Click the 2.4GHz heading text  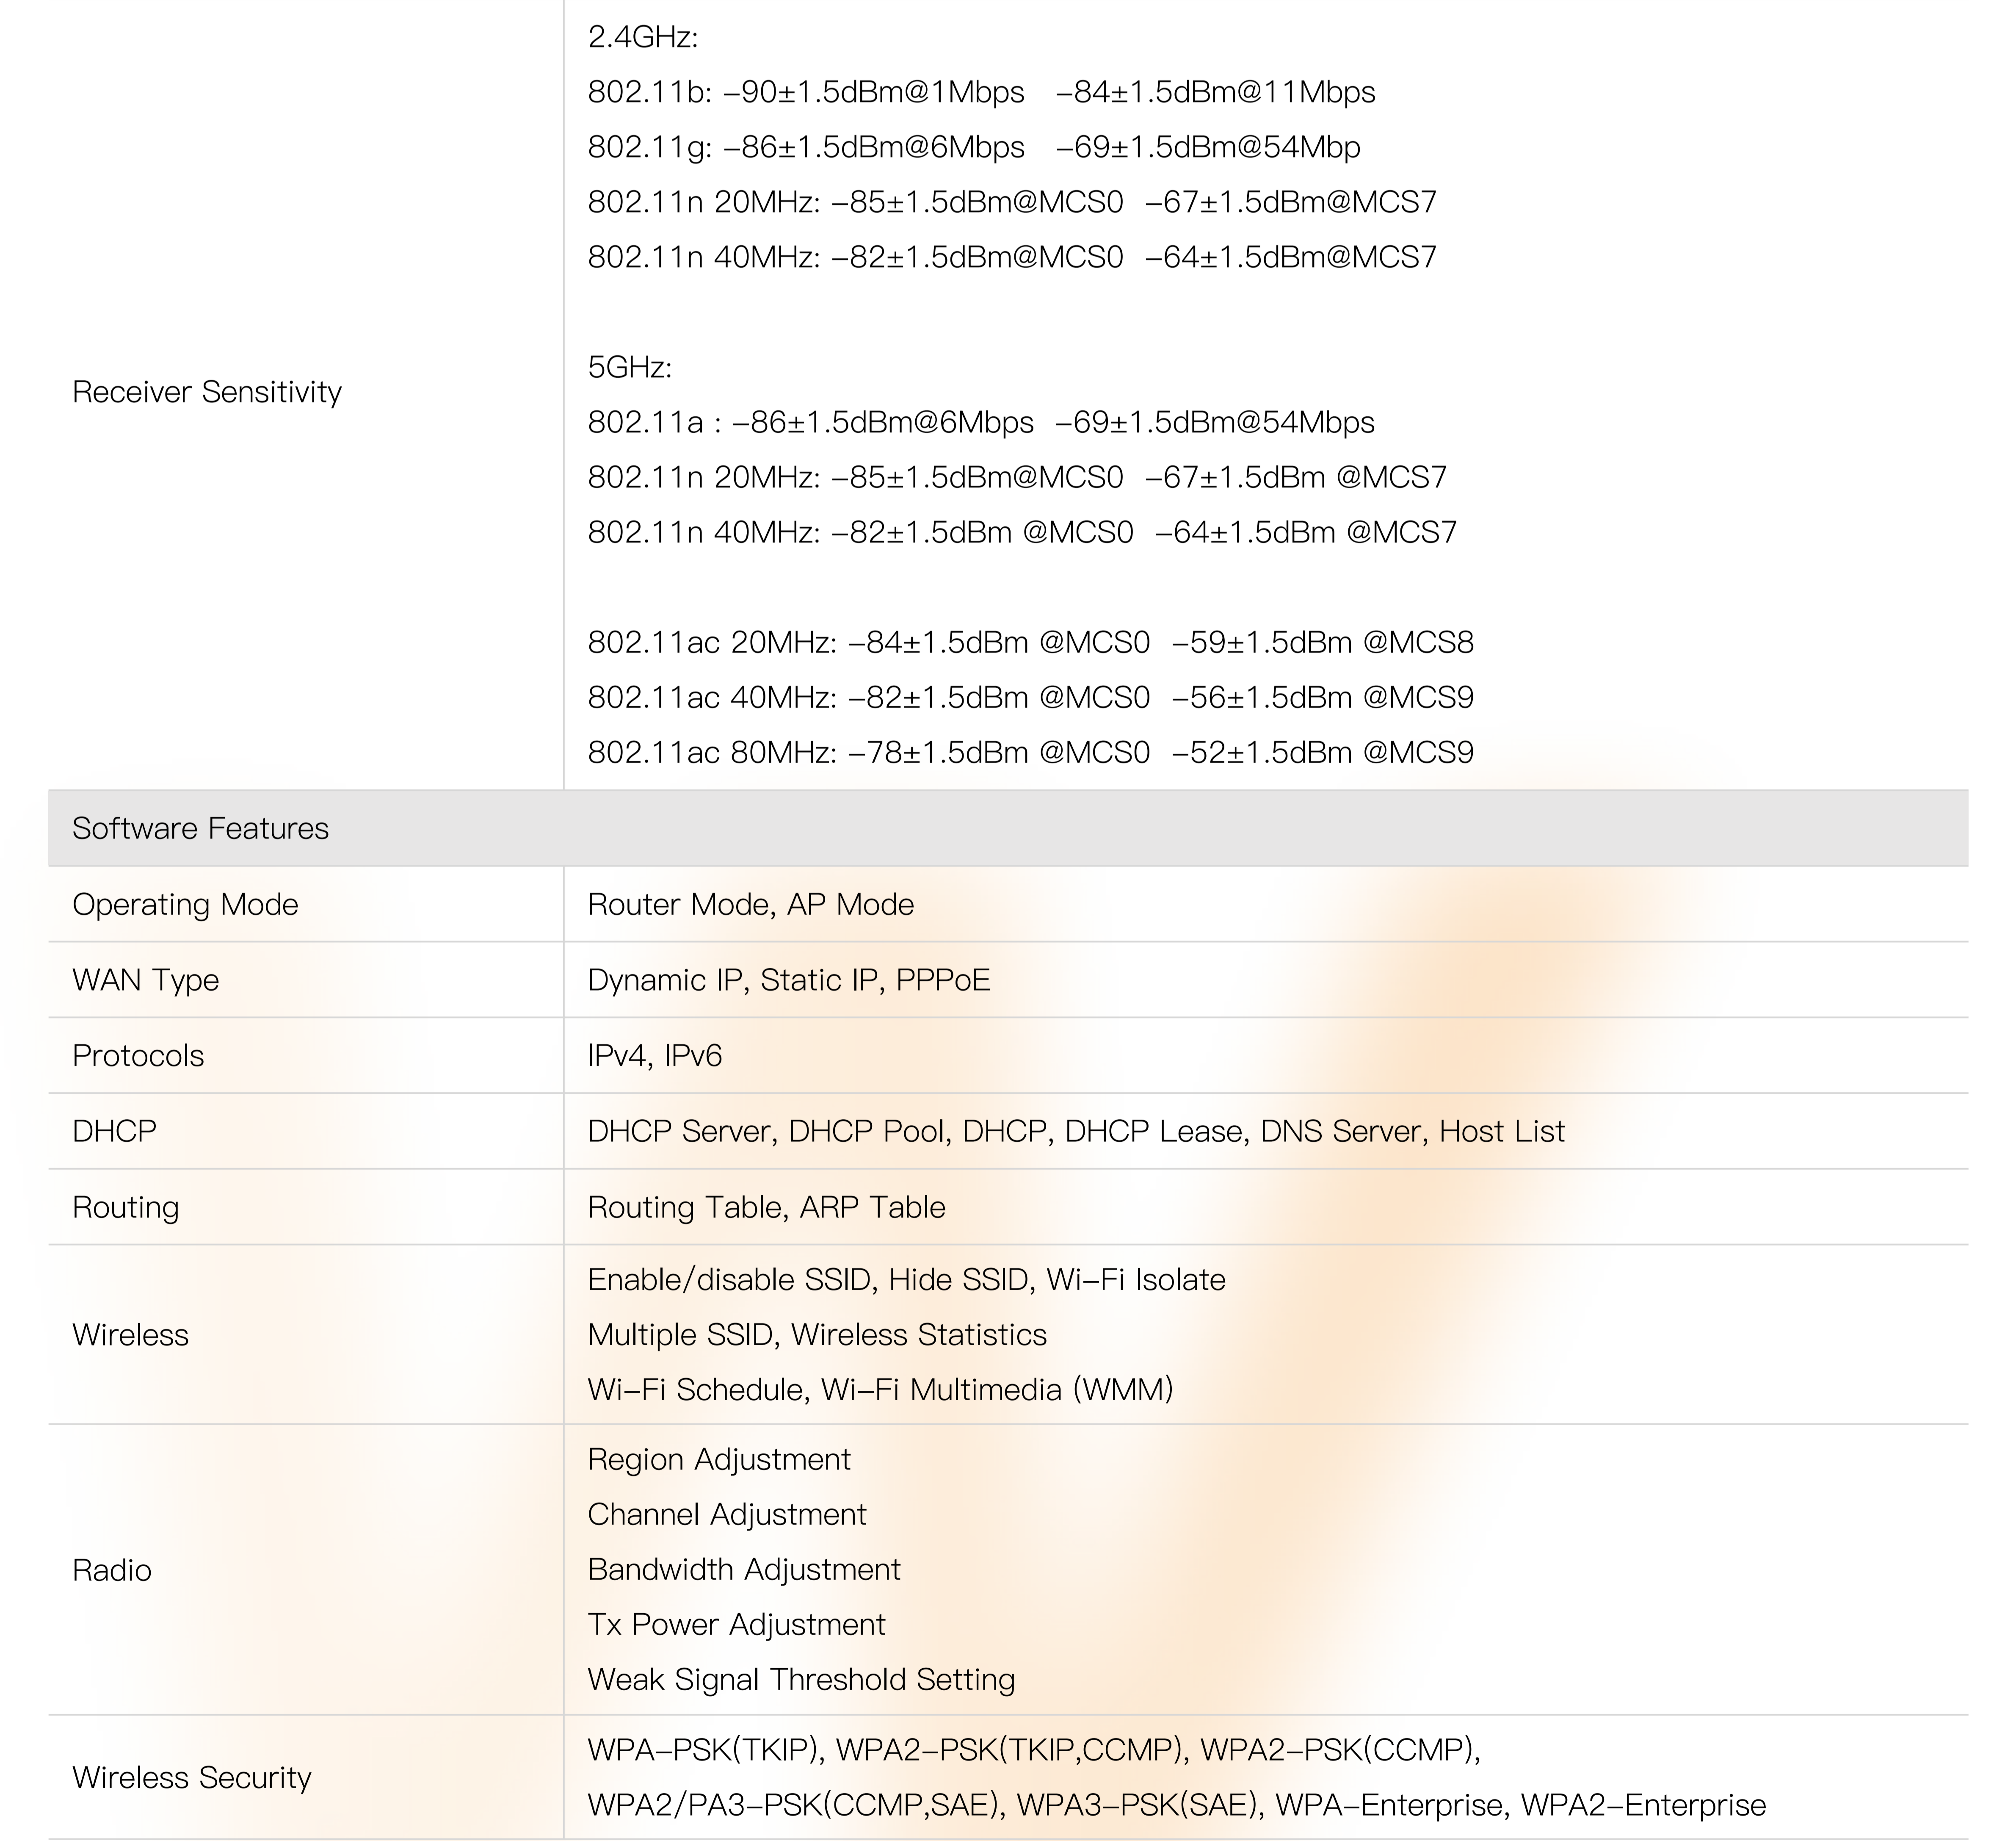coord(642,37)
